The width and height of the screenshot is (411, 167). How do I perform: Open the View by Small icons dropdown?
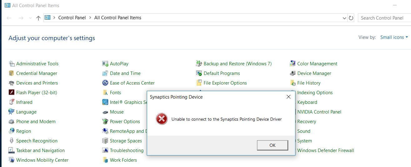click(394, 37)
